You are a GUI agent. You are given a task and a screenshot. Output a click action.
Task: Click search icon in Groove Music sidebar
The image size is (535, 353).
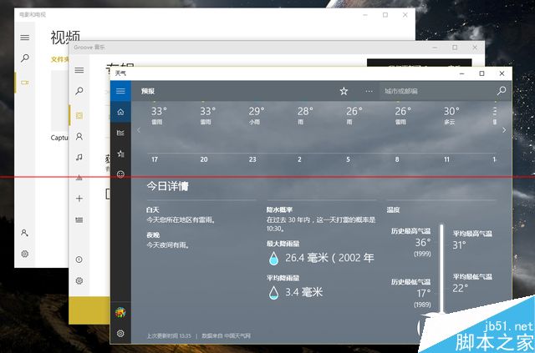[79, 91]
